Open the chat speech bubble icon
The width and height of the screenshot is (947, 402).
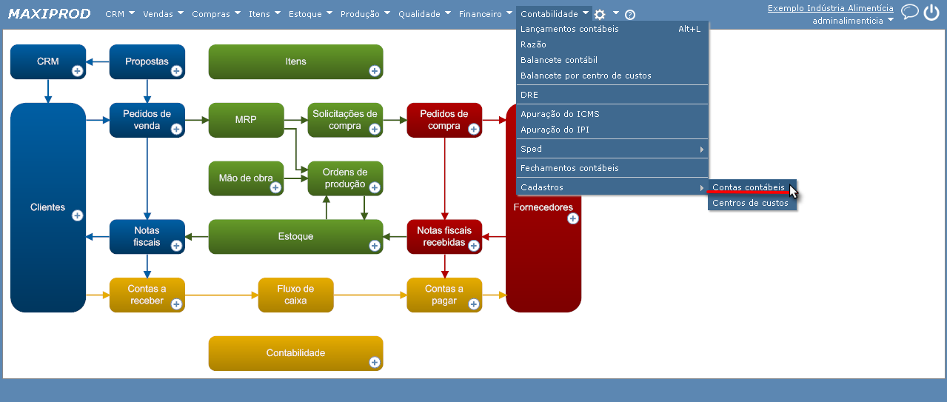coord(910,11)
